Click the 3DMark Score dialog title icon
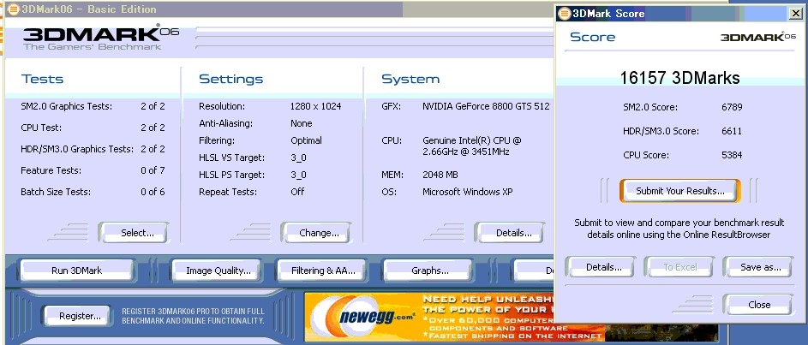Viewport: 808px width, 345px height. (565, 14)
